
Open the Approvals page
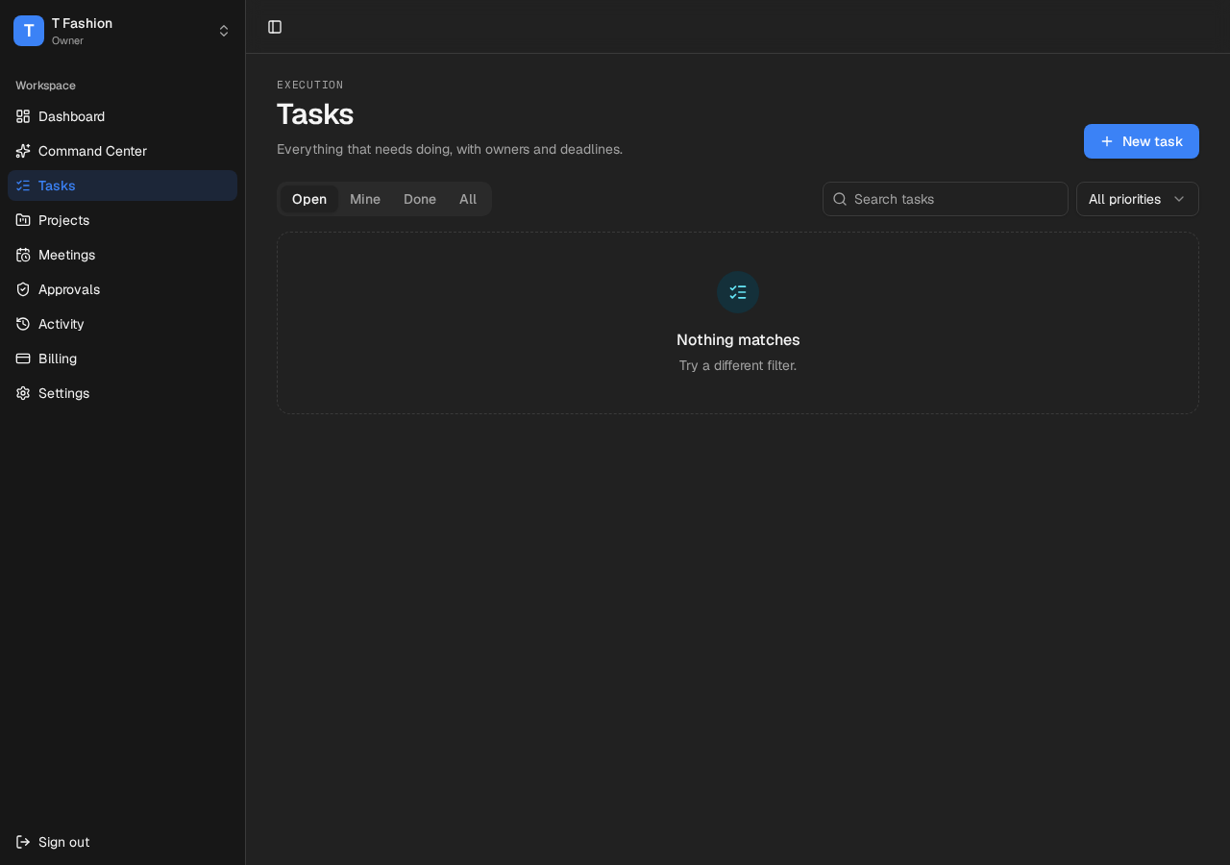click(x=122, y=289)
